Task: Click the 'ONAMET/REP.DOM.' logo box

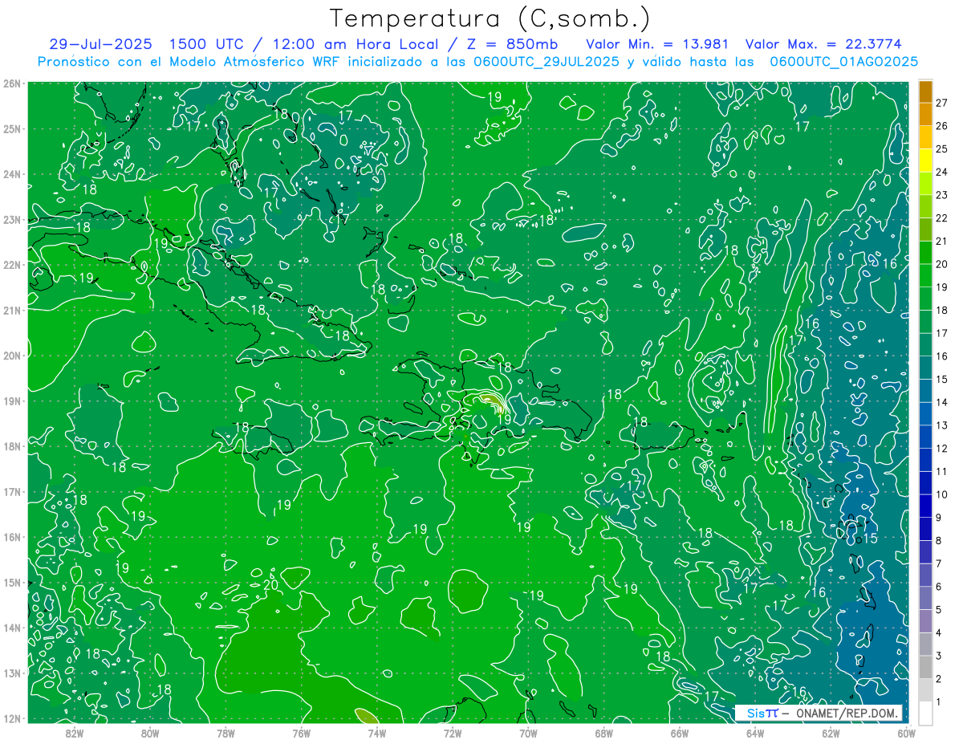Action: tap(819, 713)
